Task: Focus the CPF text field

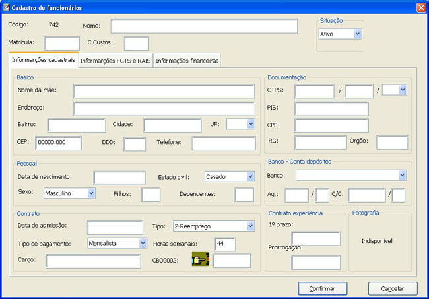Action: pos(331,125)
